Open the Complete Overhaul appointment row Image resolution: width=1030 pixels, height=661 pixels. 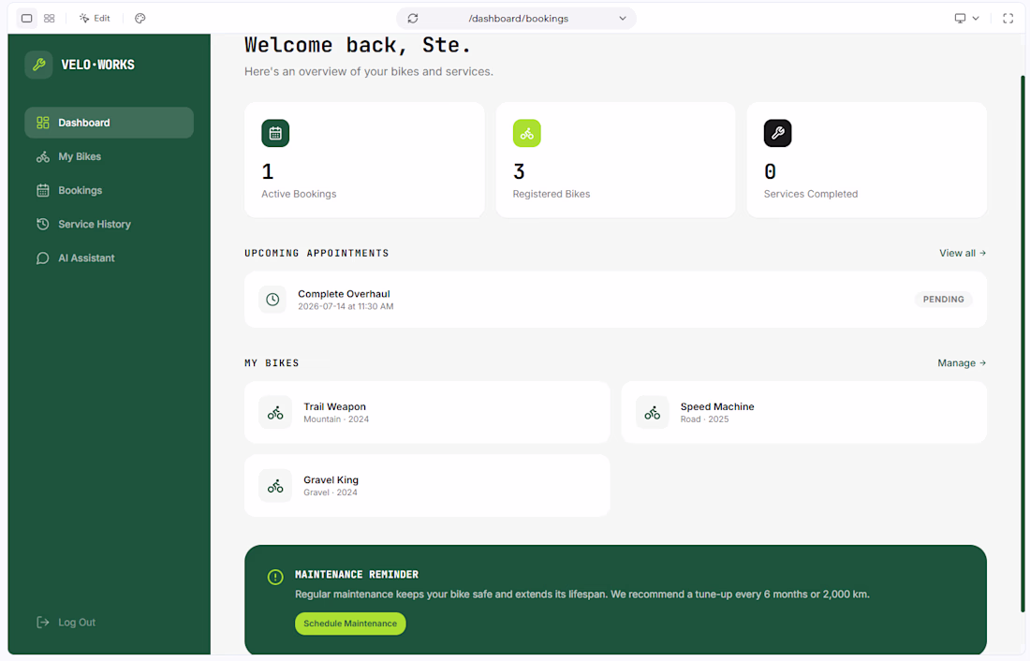click(x=615, y=300)
